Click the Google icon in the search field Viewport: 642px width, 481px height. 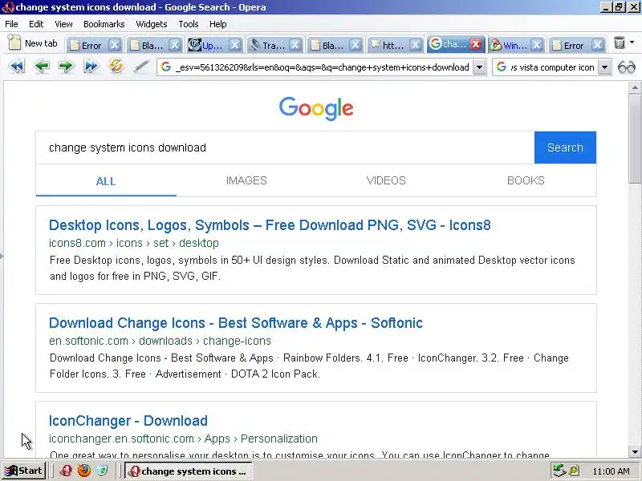tap(501, 67)
